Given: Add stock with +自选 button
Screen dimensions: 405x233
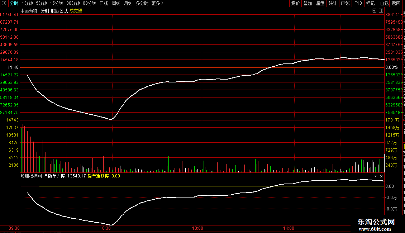Looking at the screenshot, I should 383,3.
